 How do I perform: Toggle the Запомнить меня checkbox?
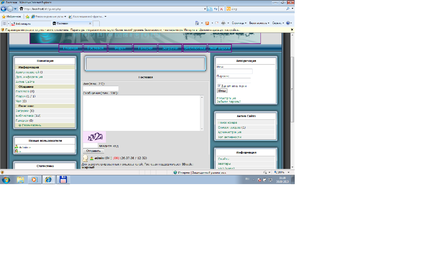[x=219, y=86]
